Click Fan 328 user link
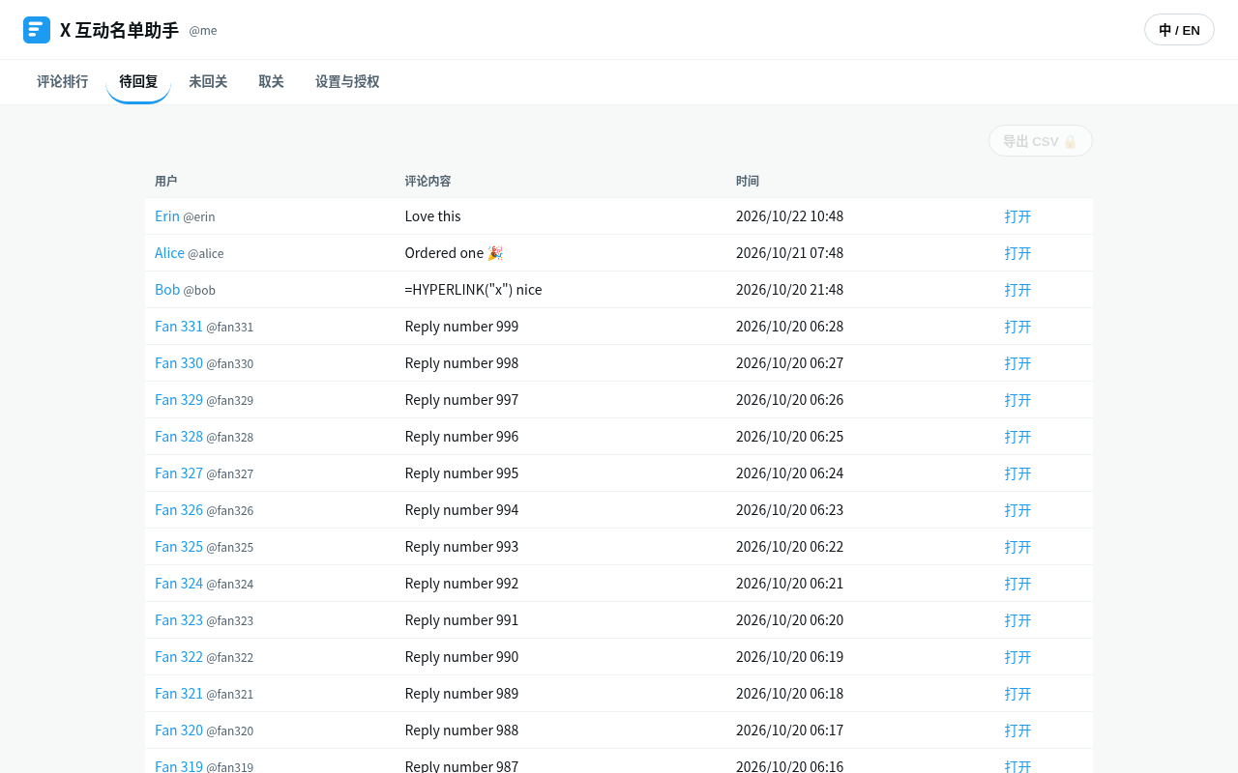The width and height of the screenshot is (1238, 773). click(179, 437)
